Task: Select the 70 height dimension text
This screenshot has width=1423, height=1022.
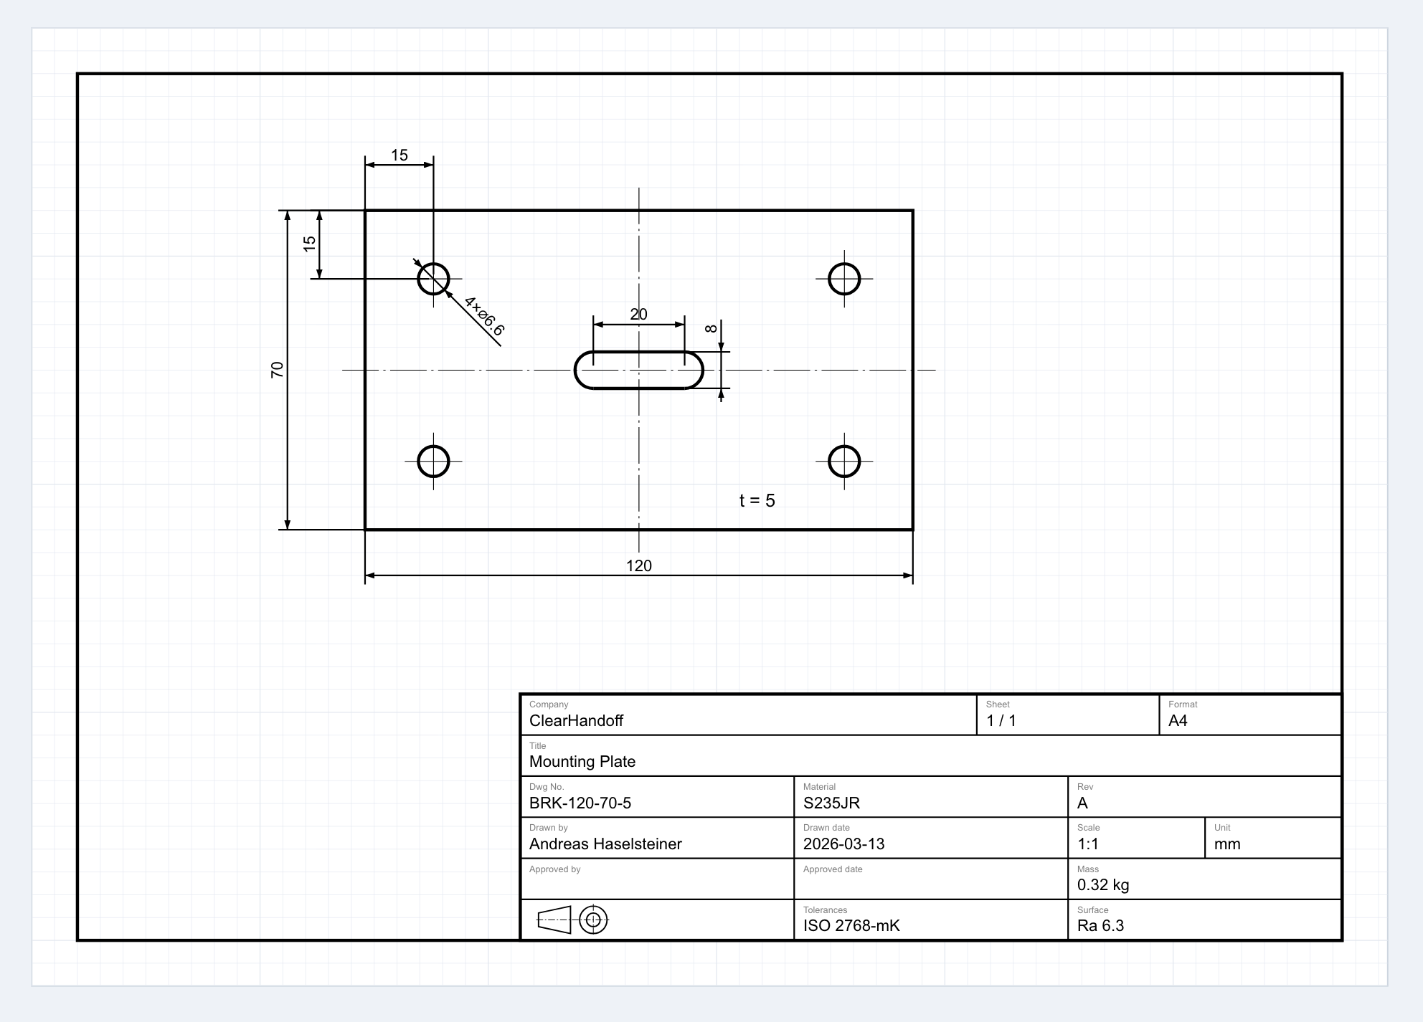Action: coord(277,370)
